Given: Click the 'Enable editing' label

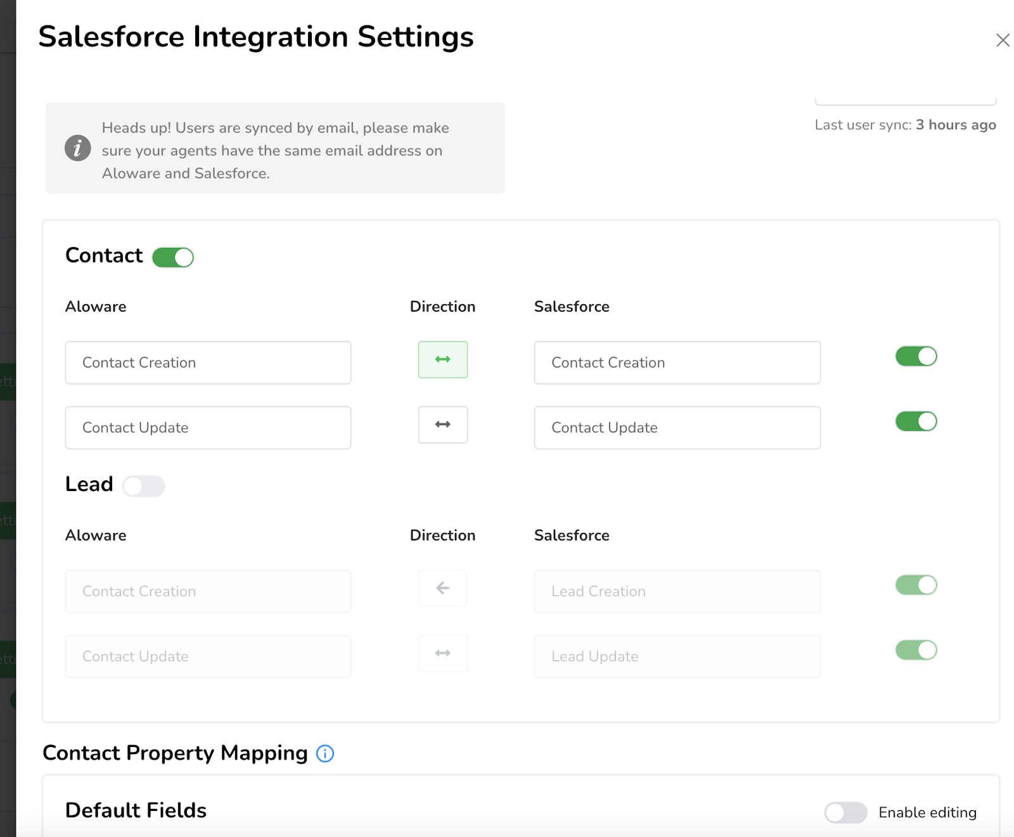Looking at the screenshot, I should [x=927, y=812].
